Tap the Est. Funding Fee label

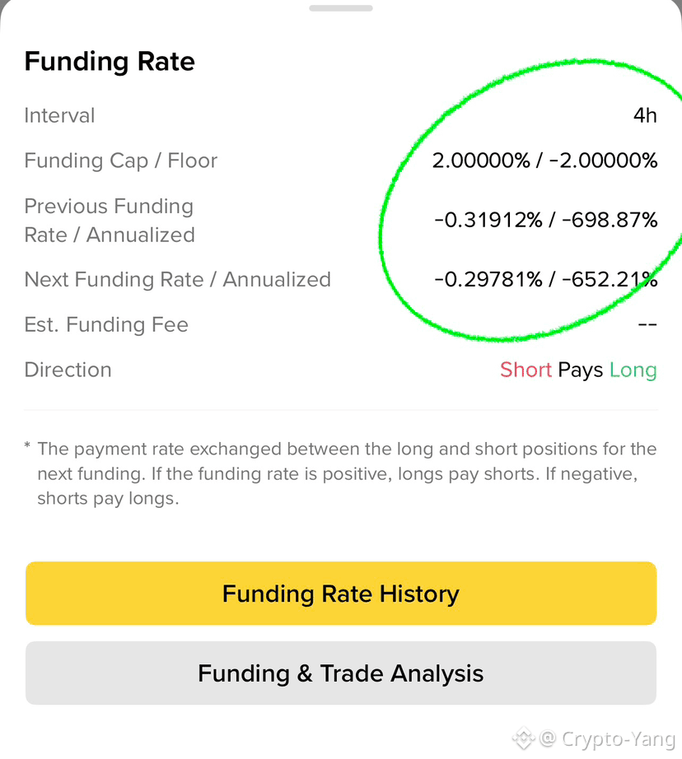106,324
